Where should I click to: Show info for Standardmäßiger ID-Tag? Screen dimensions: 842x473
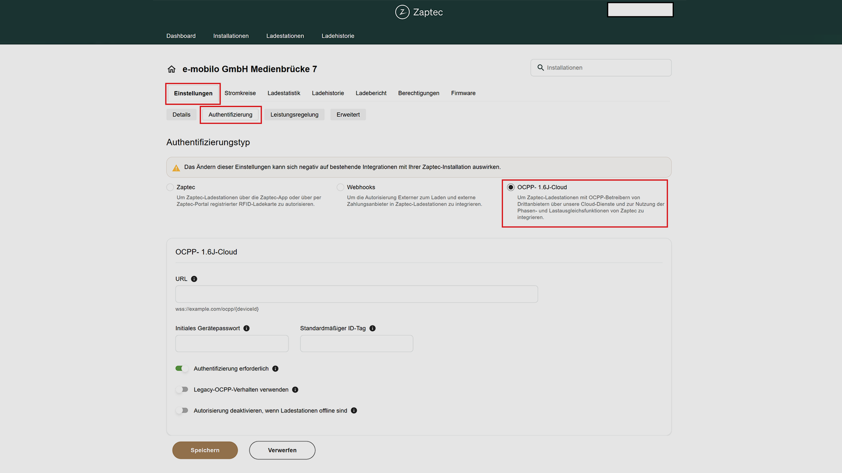coord(373,328)
